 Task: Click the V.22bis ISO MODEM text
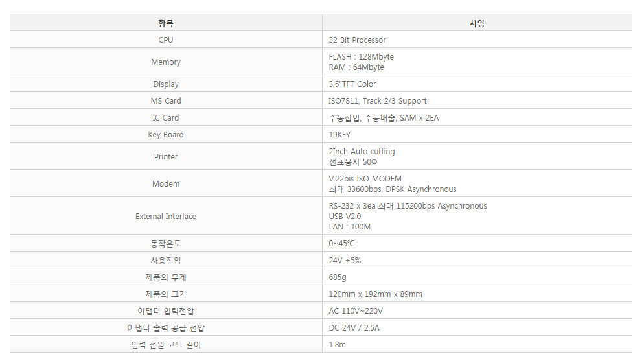tap(365, 178)
